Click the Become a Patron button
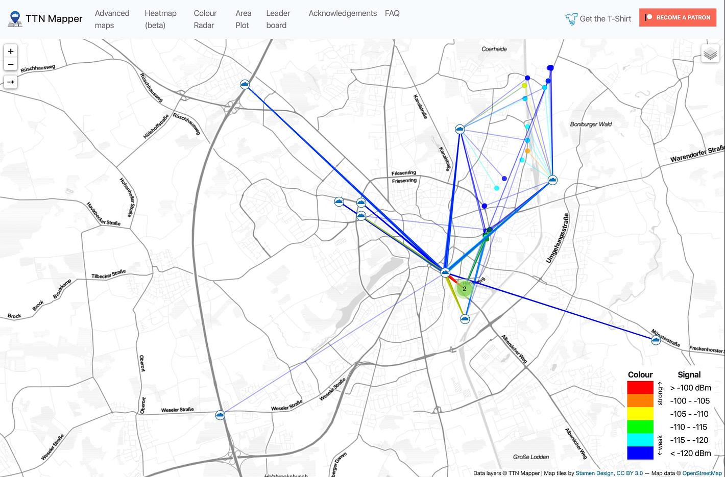725x477 pixels. pyautogui.click(x=678, y=17)
